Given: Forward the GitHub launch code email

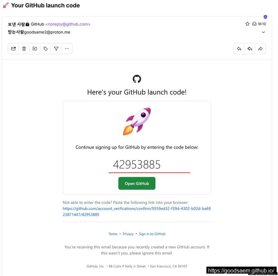Looking at the screenshot, I should coord(260,49).
